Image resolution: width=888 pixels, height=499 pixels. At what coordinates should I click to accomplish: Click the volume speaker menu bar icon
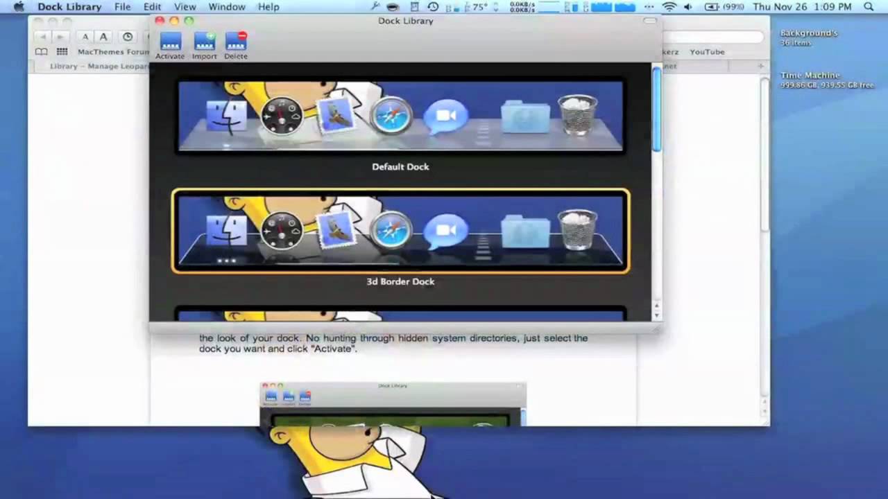tap(688, 7)
